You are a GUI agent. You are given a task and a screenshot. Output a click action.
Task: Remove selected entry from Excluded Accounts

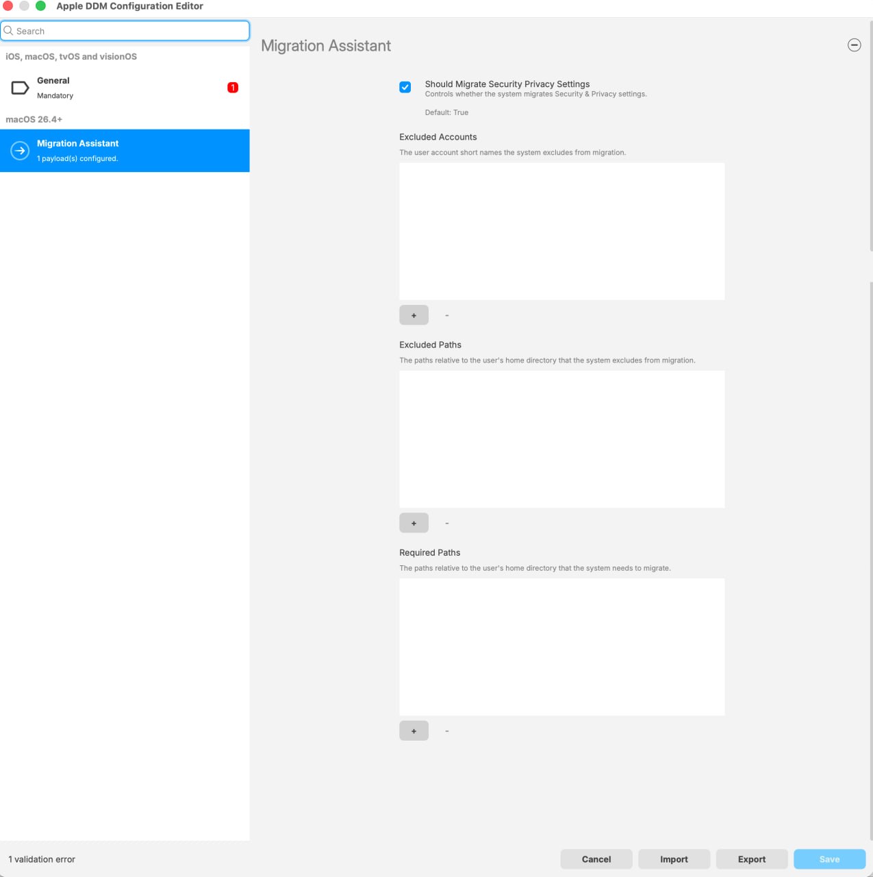click(447, 315)
